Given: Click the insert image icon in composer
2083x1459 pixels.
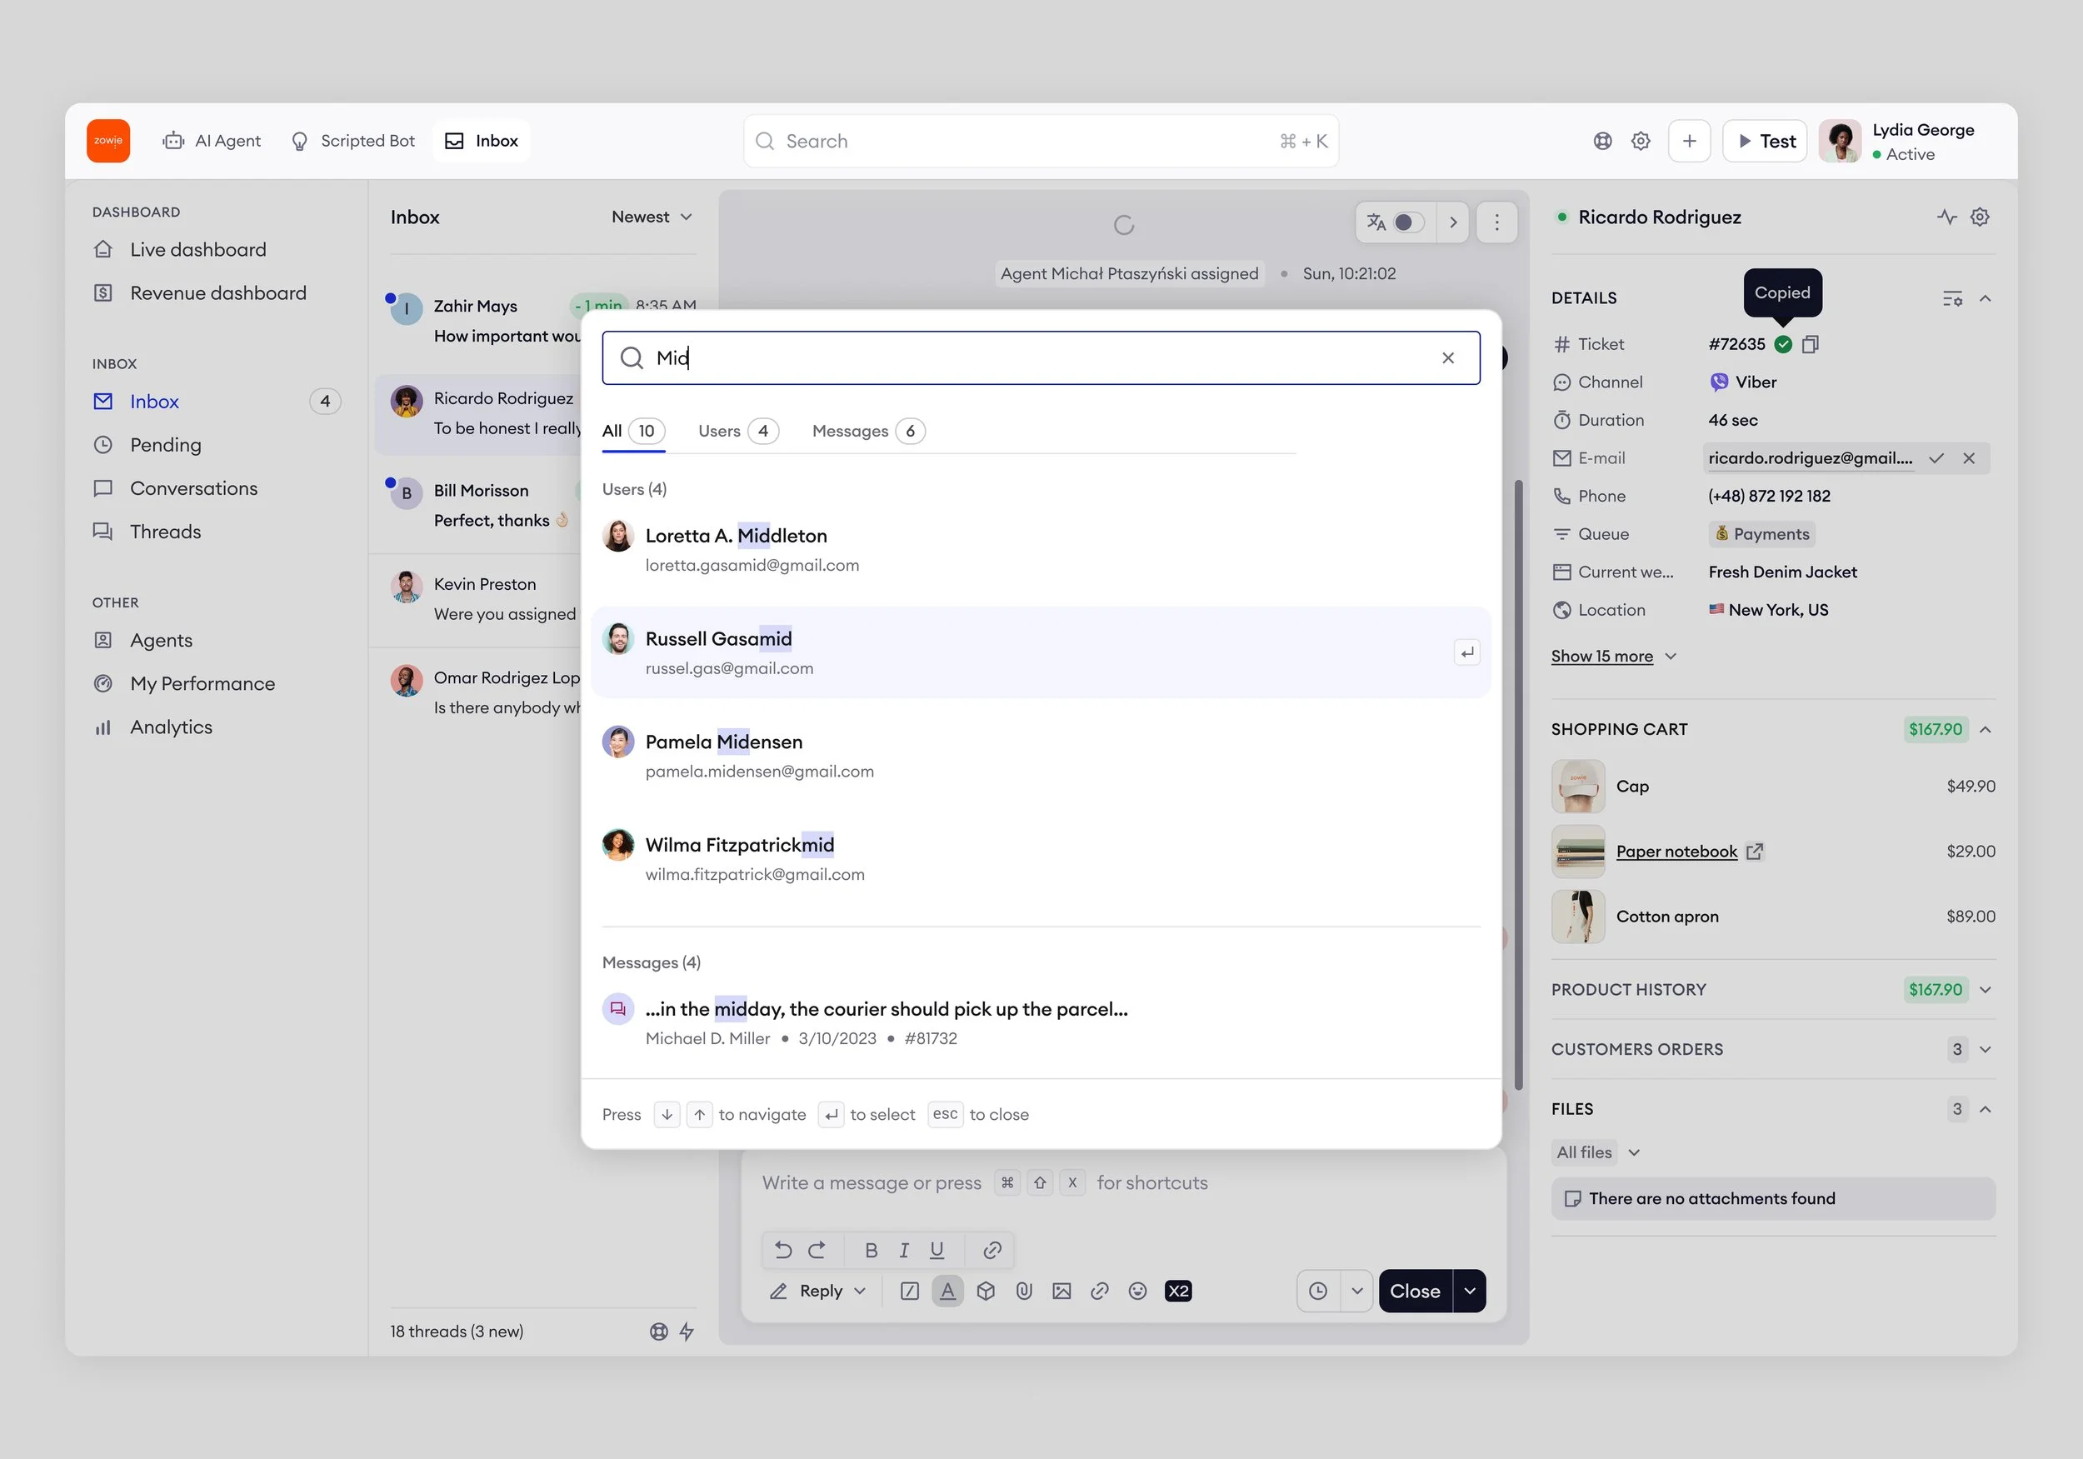Looking at the screenshot, I should (1061, 1290).
